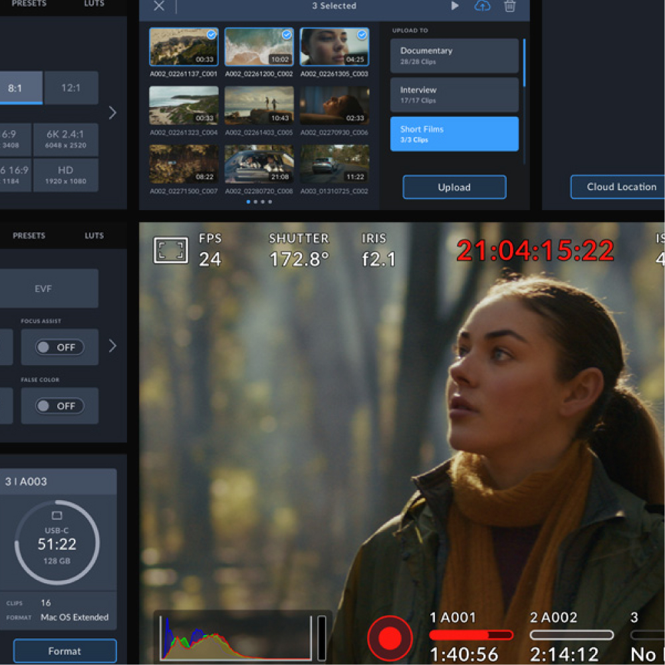The image size is (665, 665).
Task: Click the frame guides icon beside FPS
Action: click(x=170, y=251)
